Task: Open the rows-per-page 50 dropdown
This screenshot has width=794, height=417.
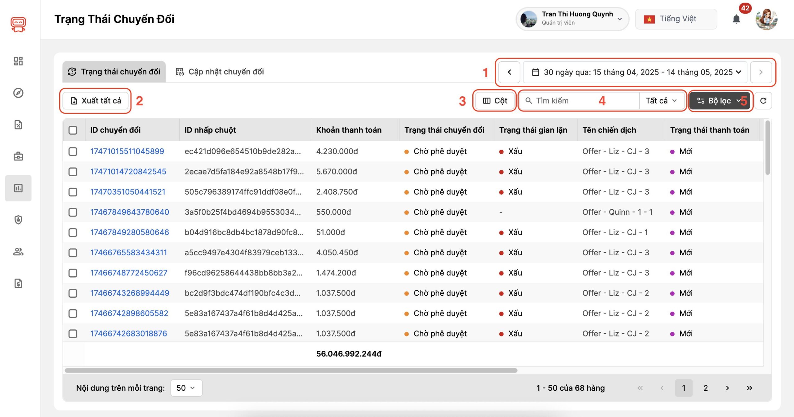Action: click(186, 388)
